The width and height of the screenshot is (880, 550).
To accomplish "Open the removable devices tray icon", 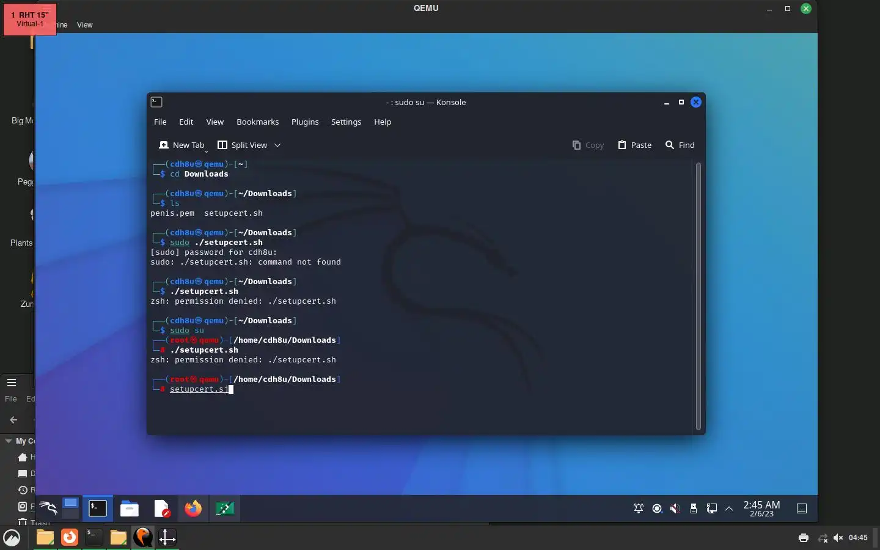I will point(694,508).
